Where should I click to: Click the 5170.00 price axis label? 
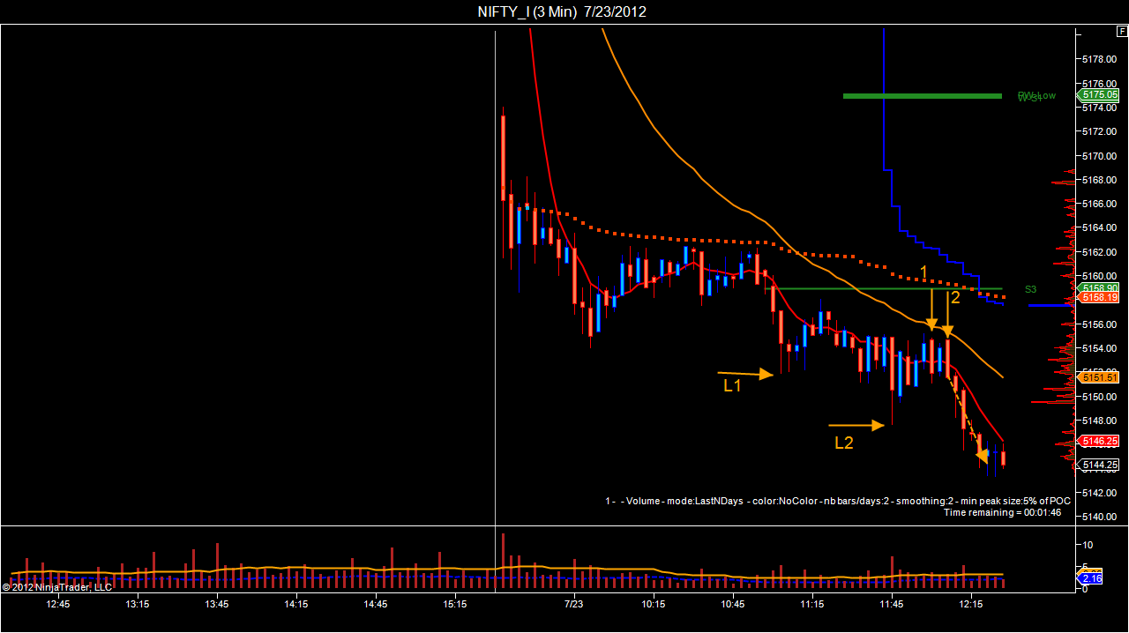point(1099,156)
